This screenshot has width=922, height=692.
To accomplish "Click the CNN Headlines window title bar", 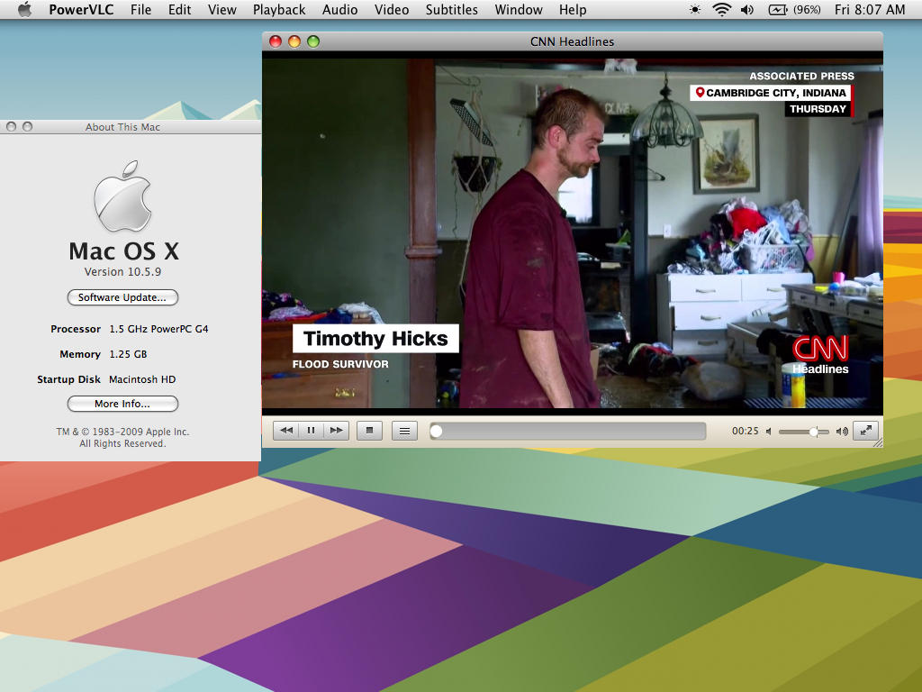I will [x=572, y=41].
